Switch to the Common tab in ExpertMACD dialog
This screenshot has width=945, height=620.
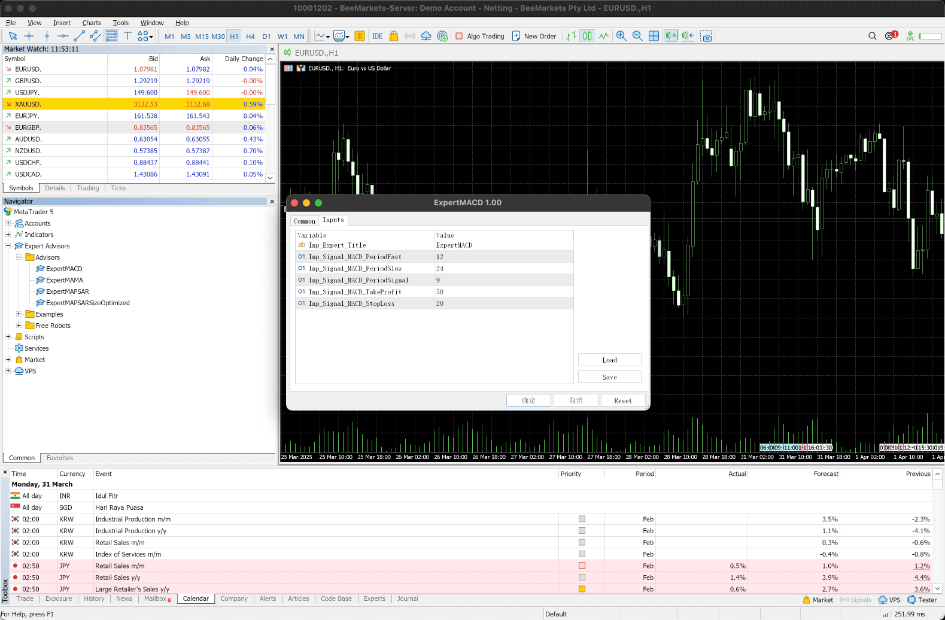[304, 221]
